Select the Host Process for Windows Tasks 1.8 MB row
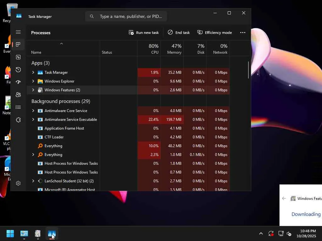 point(128,163)
